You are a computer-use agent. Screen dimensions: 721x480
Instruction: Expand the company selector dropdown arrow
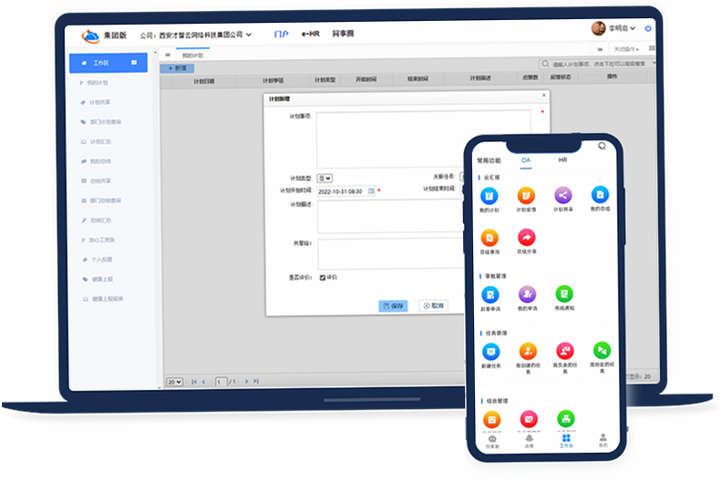tap(249, 35)
